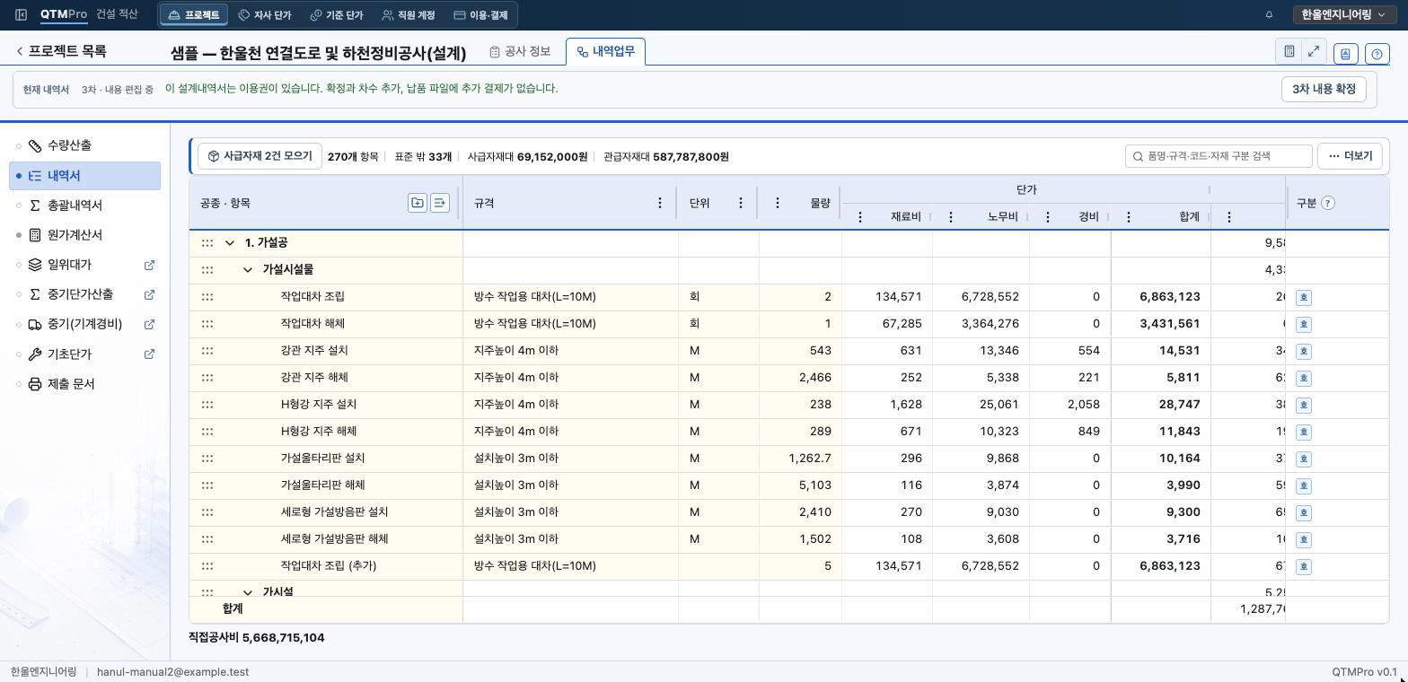This screenshot has height=682, width=1408.
Task: Open the 규격 column options menu
Action: click(660, 203)
